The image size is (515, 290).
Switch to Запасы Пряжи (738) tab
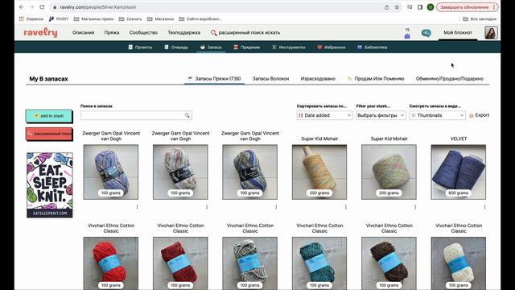coord(214,79)
